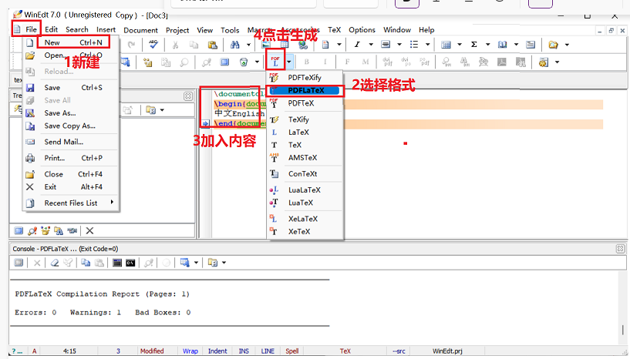630x359 pixels.
Task: Click the black command prompt console icon
Action: pyautogui.click(x=130, y=263)
